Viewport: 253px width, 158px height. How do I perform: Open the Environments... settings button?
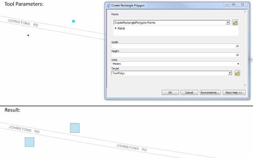(x=210, y=92)
